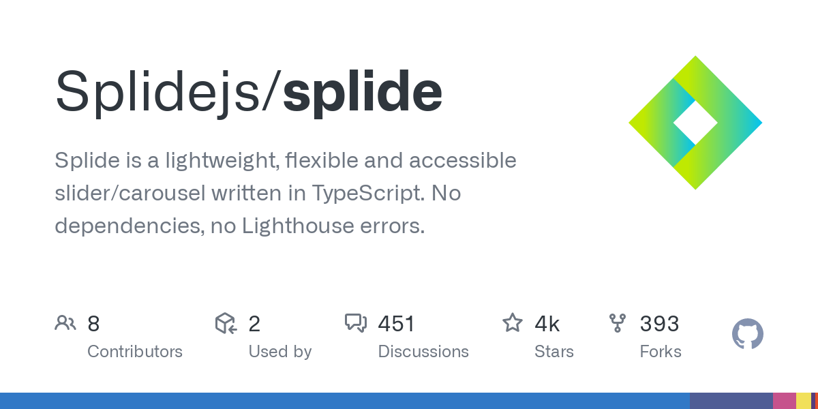Open the bold splide repository name
Image resolution: width=818 pixels, height=409 pixels.
[363, 93]
